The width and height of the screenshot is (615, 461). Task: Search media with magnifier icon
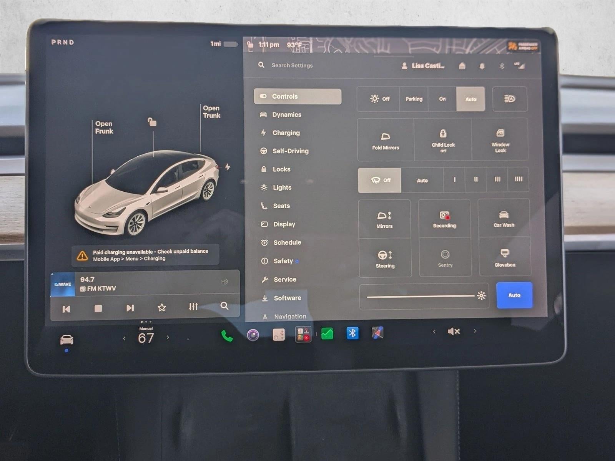(x=224, y=306)
